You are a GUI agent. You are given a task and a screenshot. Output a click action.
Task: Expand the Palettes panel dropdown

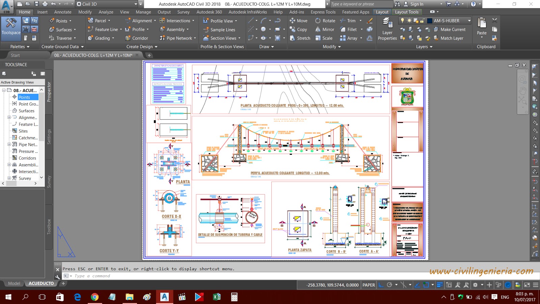coord(20,47)
